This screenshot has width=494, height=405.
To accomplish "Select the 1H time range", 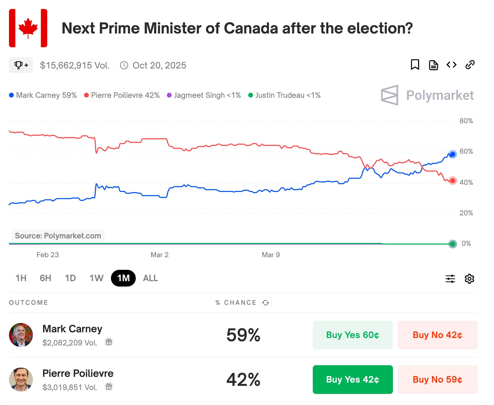I will (x=21, y=278).
